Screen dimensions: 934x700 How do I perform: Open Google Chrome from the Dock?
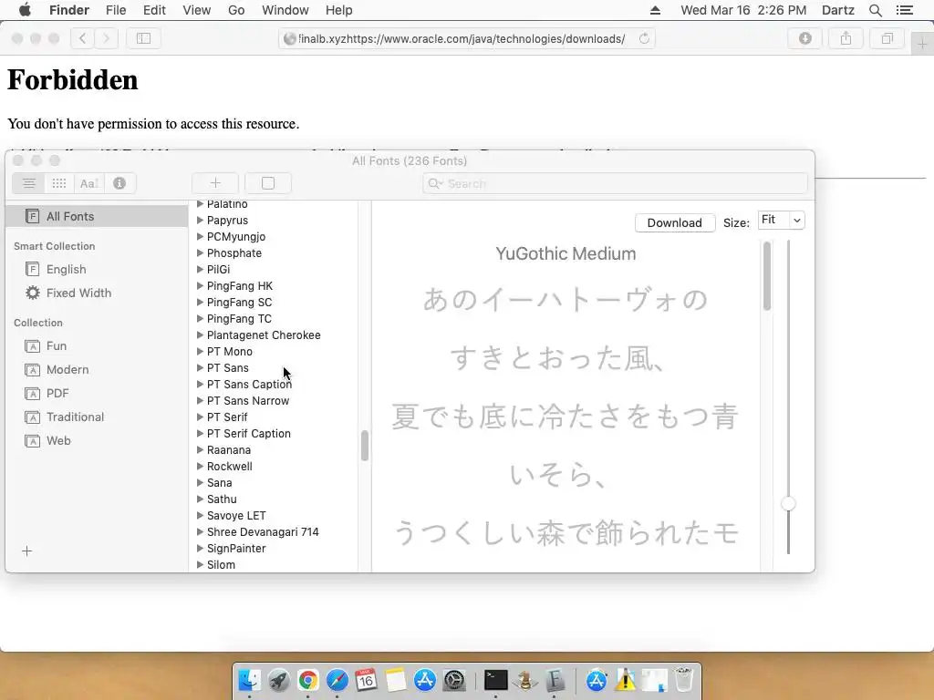pyautogui.click(x=308, y=680)
